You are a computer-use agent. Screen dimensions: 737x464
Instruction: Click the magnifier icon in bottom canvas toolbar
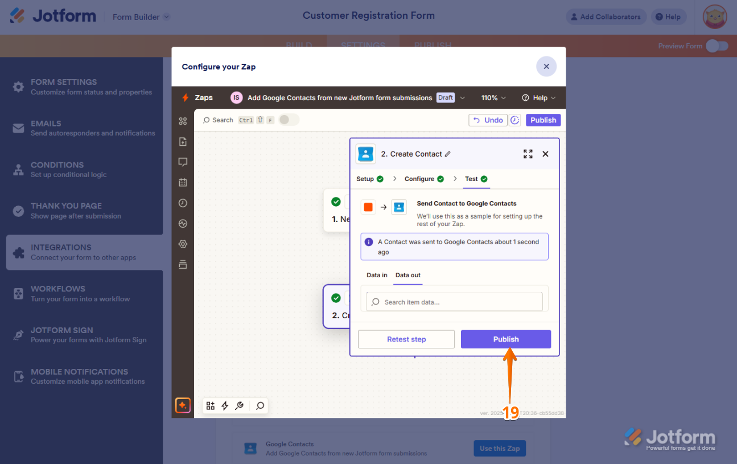click(260, 405)
